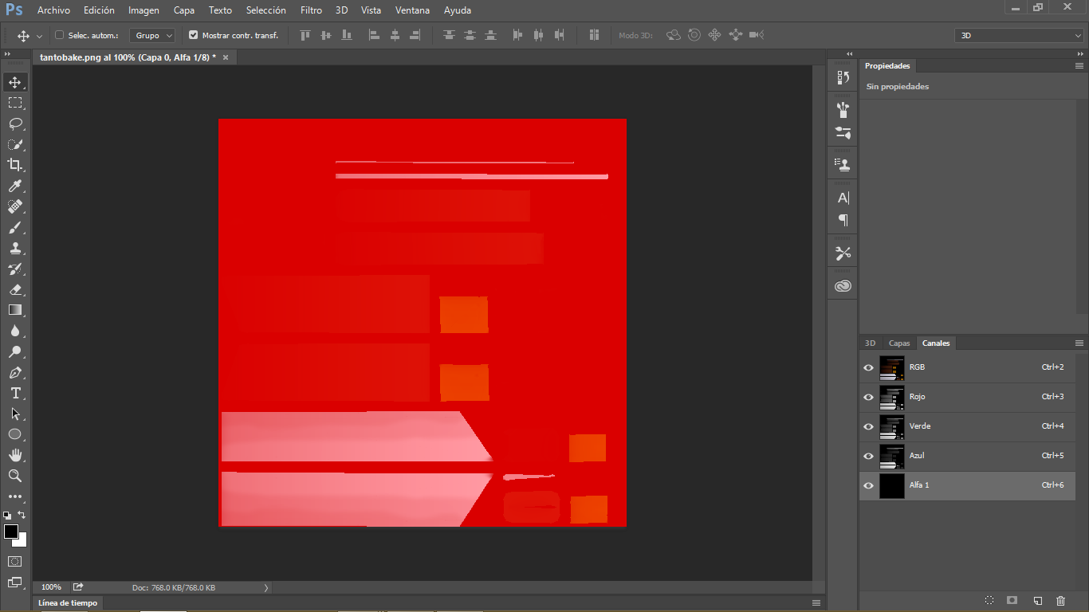Switch to the 3D panel tab
The width and height of the screenshot is (1089, 612).
point(870,343)
